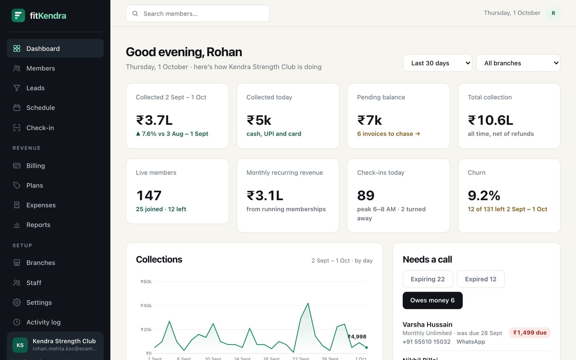Click the Search members field
This screenshot has height=360, width=576.
click(x=197, y=14)
